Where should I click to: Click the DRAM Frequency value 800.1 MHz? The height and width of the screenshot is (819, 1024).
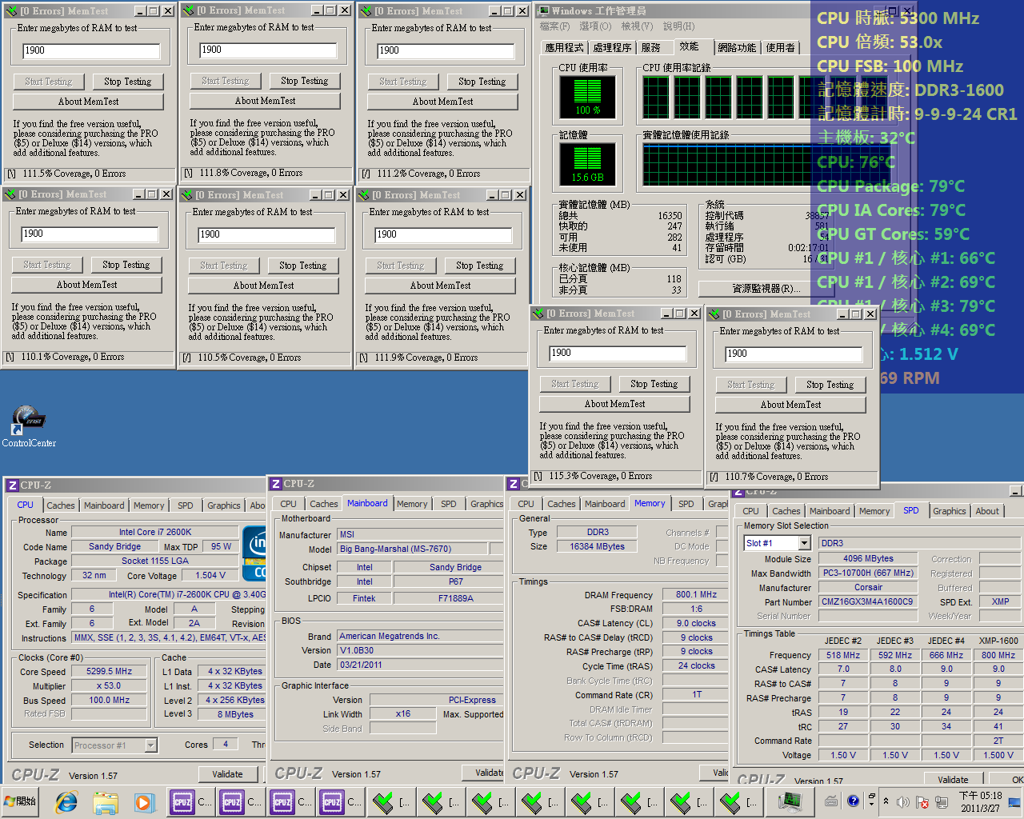(x=696, y=595)
